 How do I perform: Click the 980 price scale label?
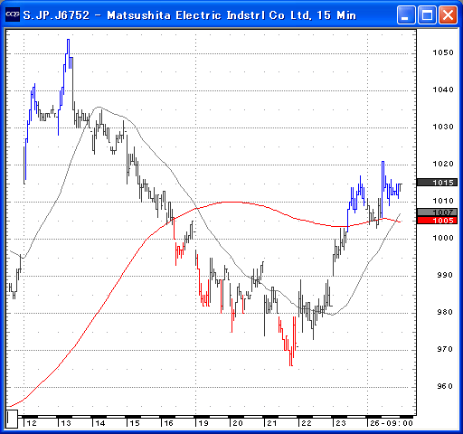click(x=445, y=312)
